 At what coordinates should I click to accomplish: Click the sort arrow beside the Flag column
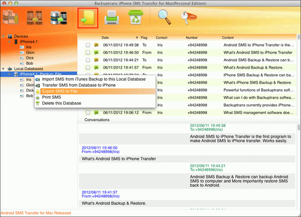point(137,38)
